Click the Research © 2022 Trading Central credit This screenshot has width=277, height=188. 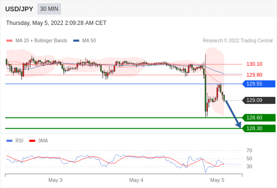coord(238,41)
